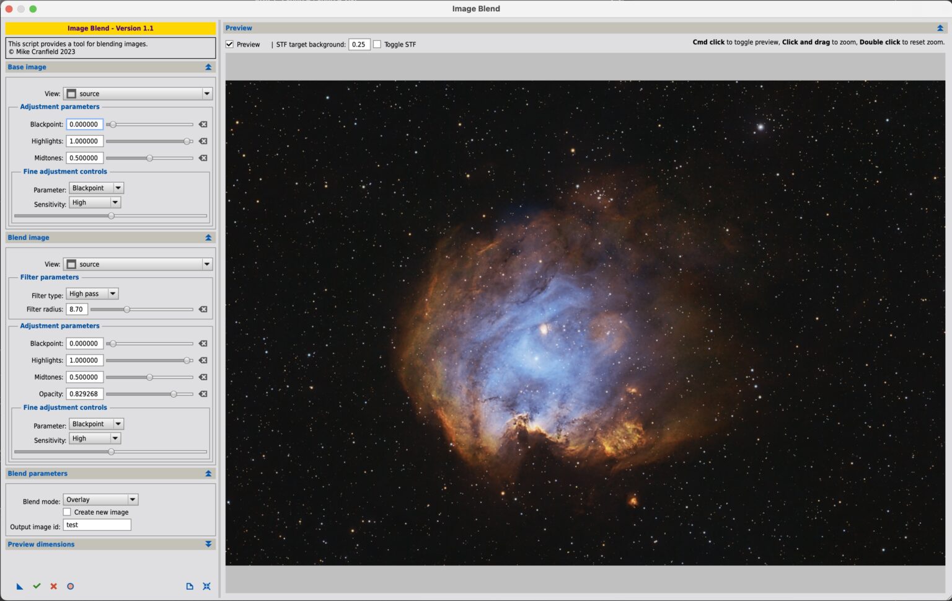The image size is (952, 601).
Task: Reset the Filter radius value
Action: coord(203,309)
